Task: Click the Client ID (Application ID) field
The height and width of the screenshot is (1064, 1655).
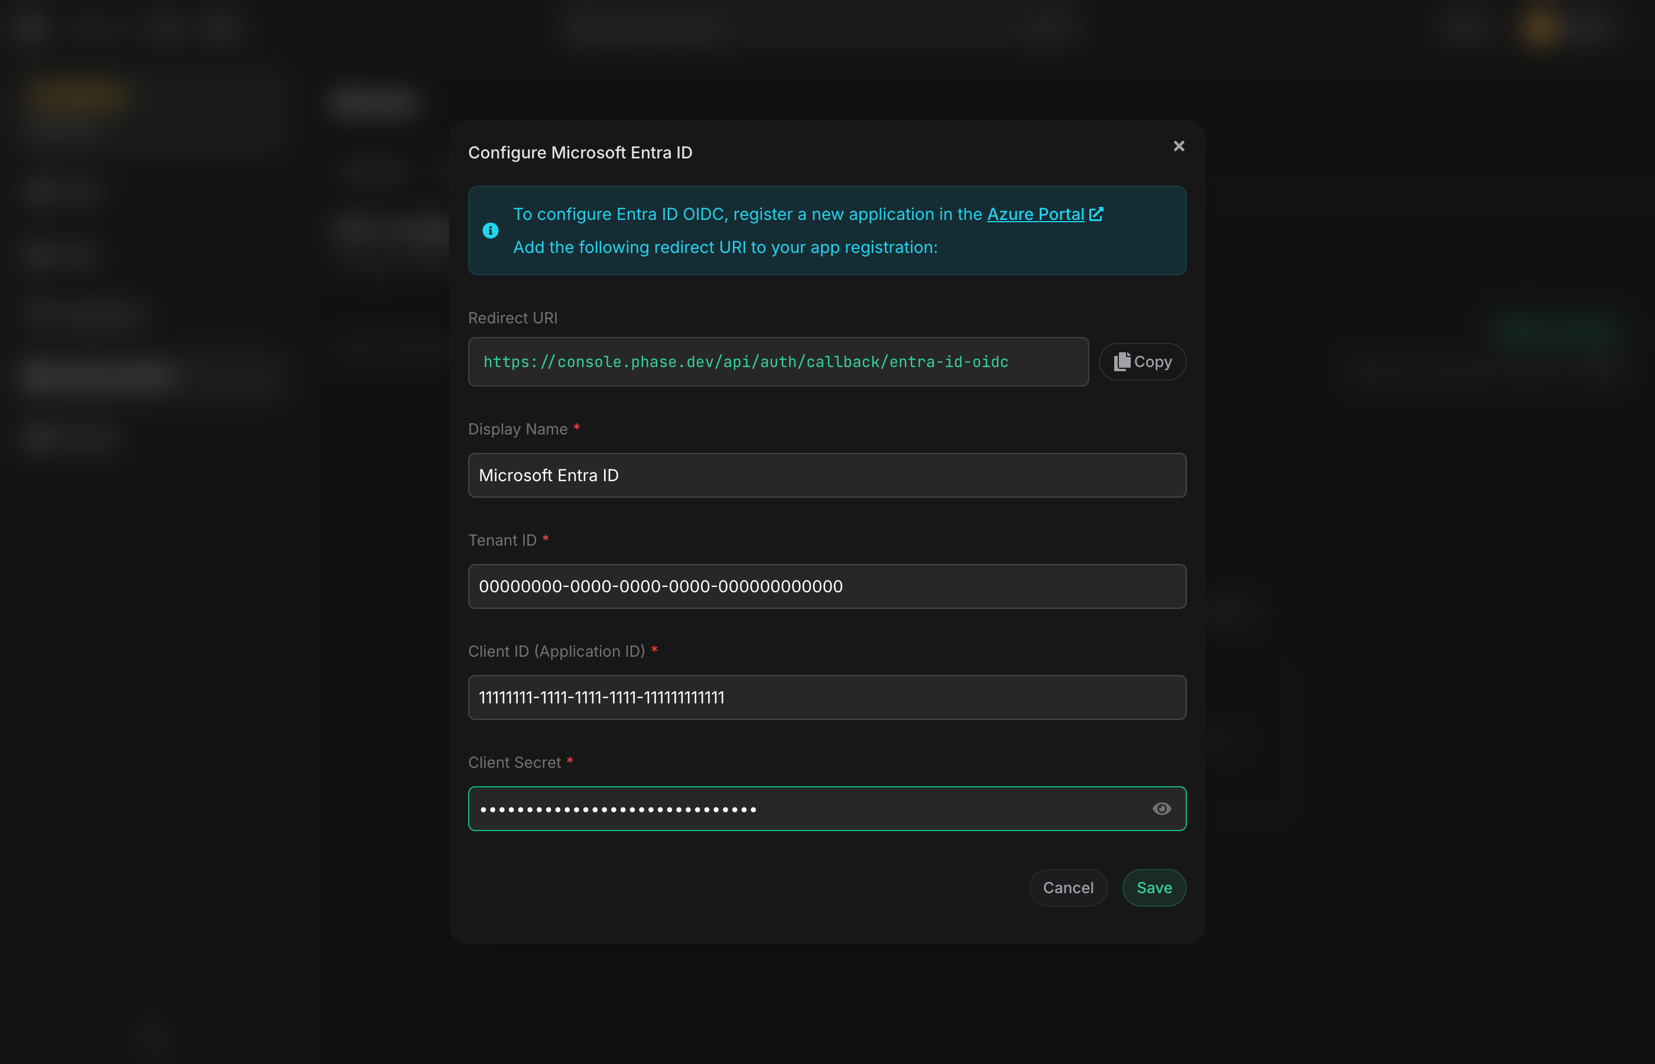Action: coord(826,697)
